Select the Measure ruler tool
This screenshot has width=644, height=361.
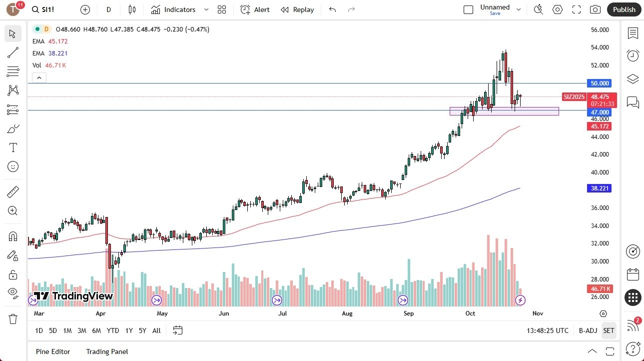tap(13, 191)
